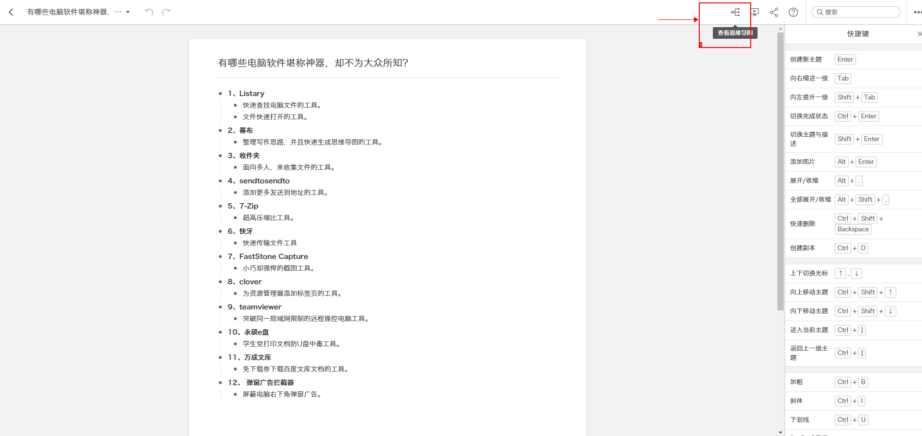Click the scrollbar up arrow

780,29
